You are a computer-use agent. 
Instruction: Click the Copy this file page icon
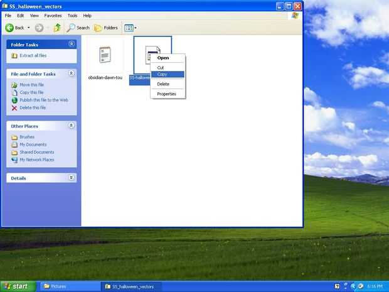pyautogui.click(x=14, y=92)
